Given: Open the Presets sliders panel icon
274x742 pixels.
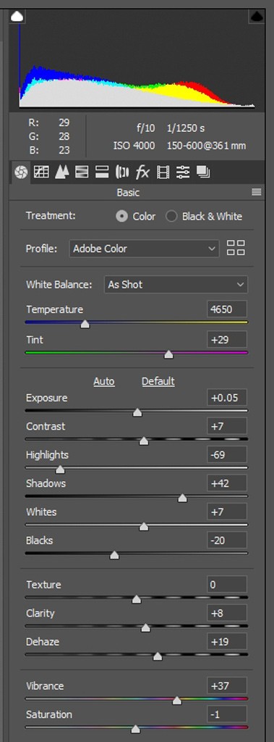Looking at the screenshot, I should click(x=183, y=172).
